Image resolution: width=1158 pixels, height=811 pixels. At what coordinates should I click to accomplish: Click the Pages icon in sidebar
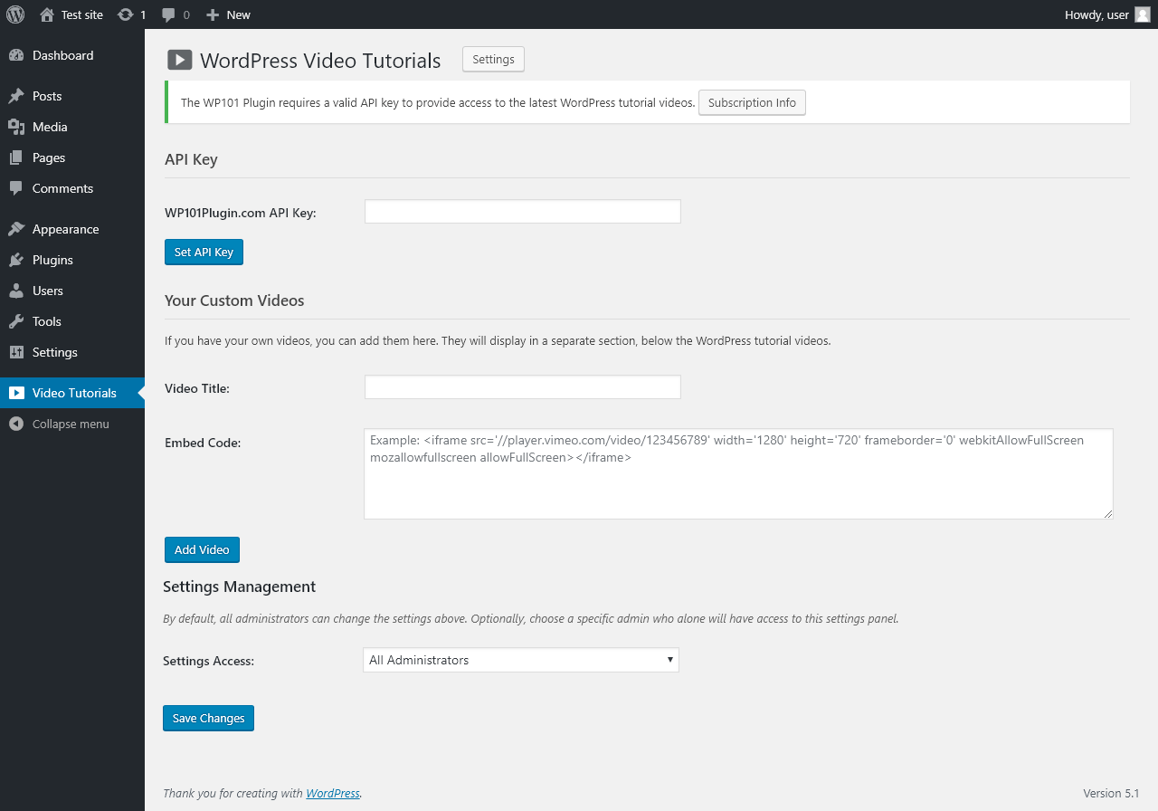click(x=16, y=157)
